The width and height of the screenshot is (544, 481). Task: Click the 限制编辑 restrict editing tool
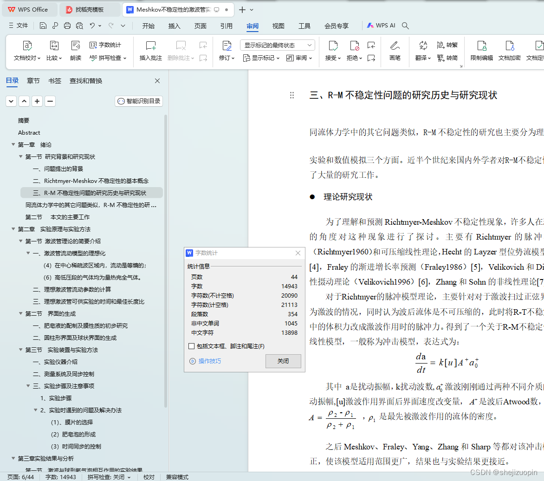[481, 51]
